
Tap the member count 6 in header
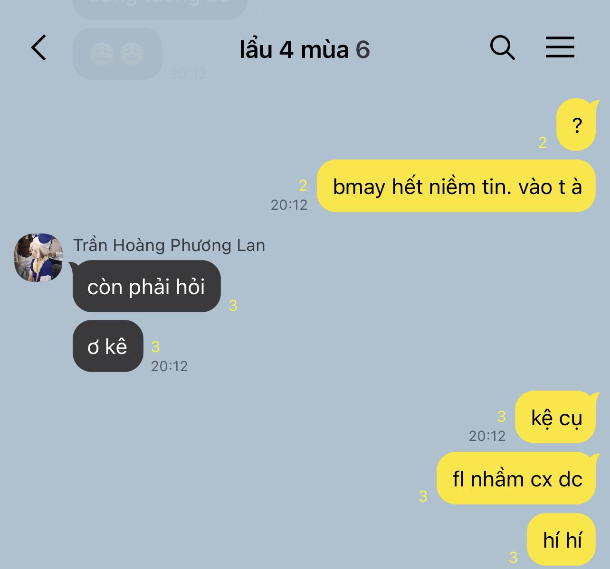click(362, 49)
